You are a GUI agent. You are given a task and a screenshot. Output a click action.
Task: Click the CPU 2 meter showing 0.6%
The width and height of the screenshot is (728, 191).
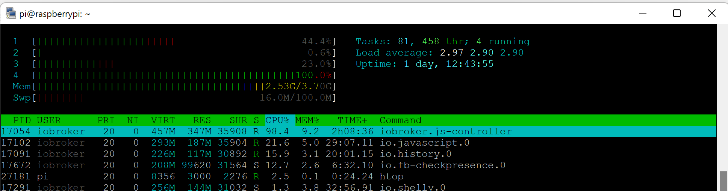184,53
